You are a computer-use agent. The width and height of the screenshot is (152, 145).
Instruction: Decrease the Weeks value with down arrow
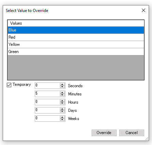pyautogui.click(x=62, y=120)
